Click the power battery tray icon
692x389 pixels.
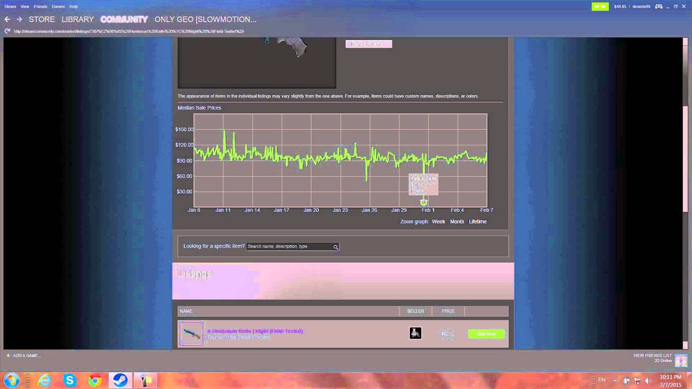pos(626,381)
